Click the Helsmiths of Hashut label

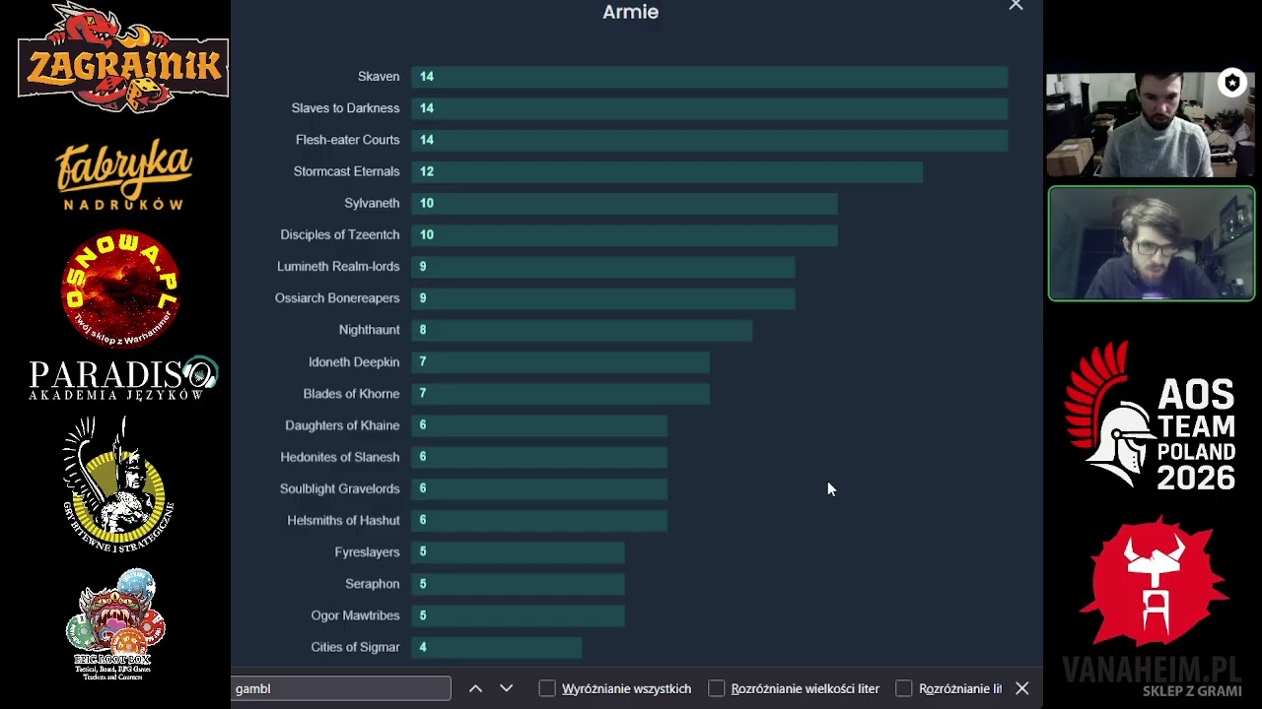click(343, 520)
